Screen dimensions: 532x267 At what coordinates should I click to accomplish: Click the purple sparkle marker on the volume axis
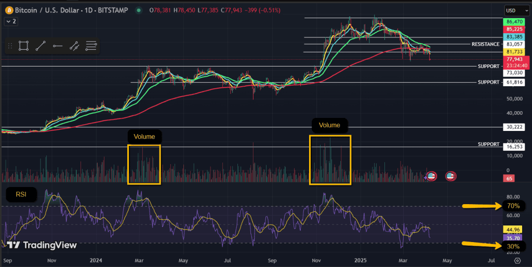[x=425, y=178]
